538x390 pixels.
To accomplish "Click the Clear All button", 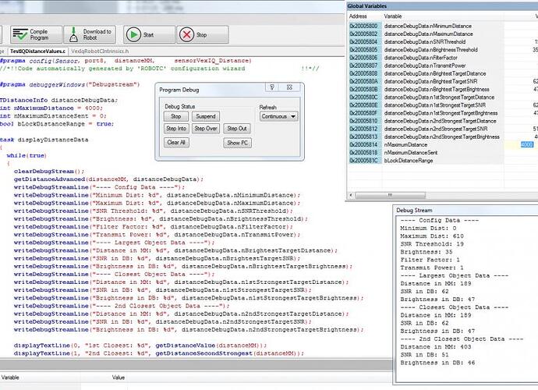I will pos(176,143).
